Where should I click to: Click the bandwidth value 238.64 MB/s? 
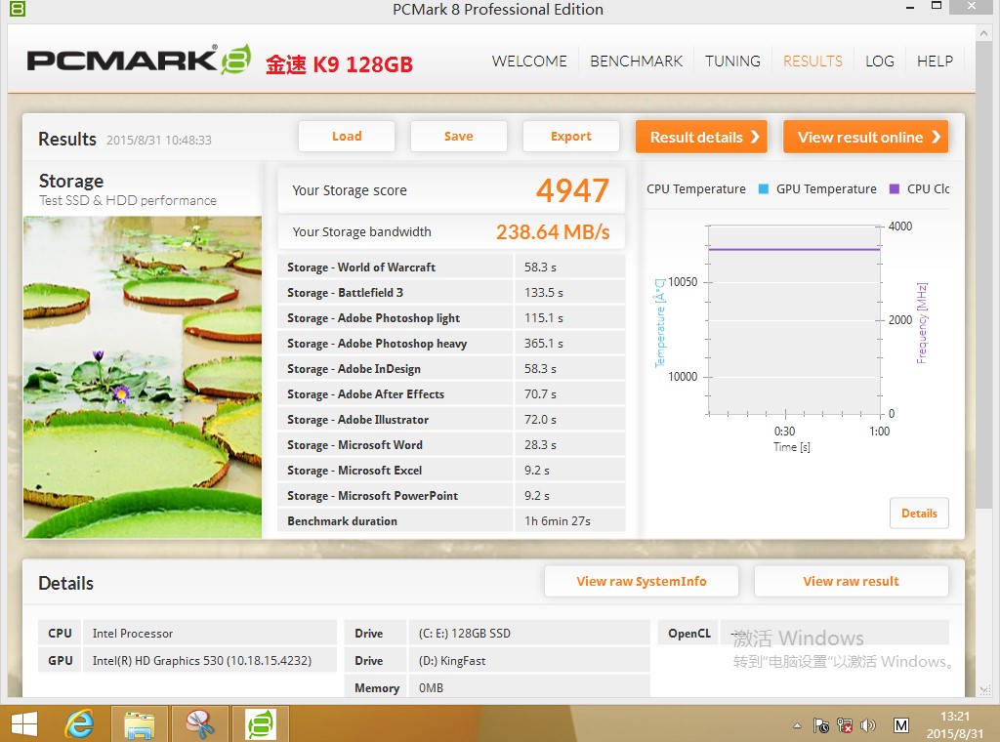(x=553, y=232)
